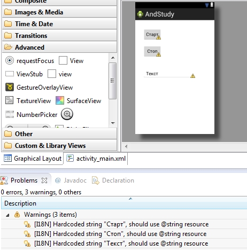Viewport: 247px width, 252px height.
Task: Choose the TextureView widget icon
Action: click(10, 100)
